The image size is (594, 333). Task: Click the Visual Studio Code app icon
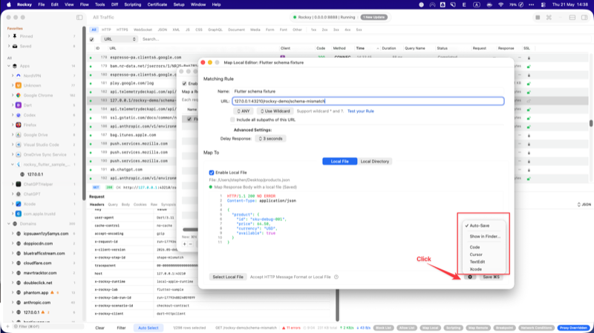pos(18,145)
